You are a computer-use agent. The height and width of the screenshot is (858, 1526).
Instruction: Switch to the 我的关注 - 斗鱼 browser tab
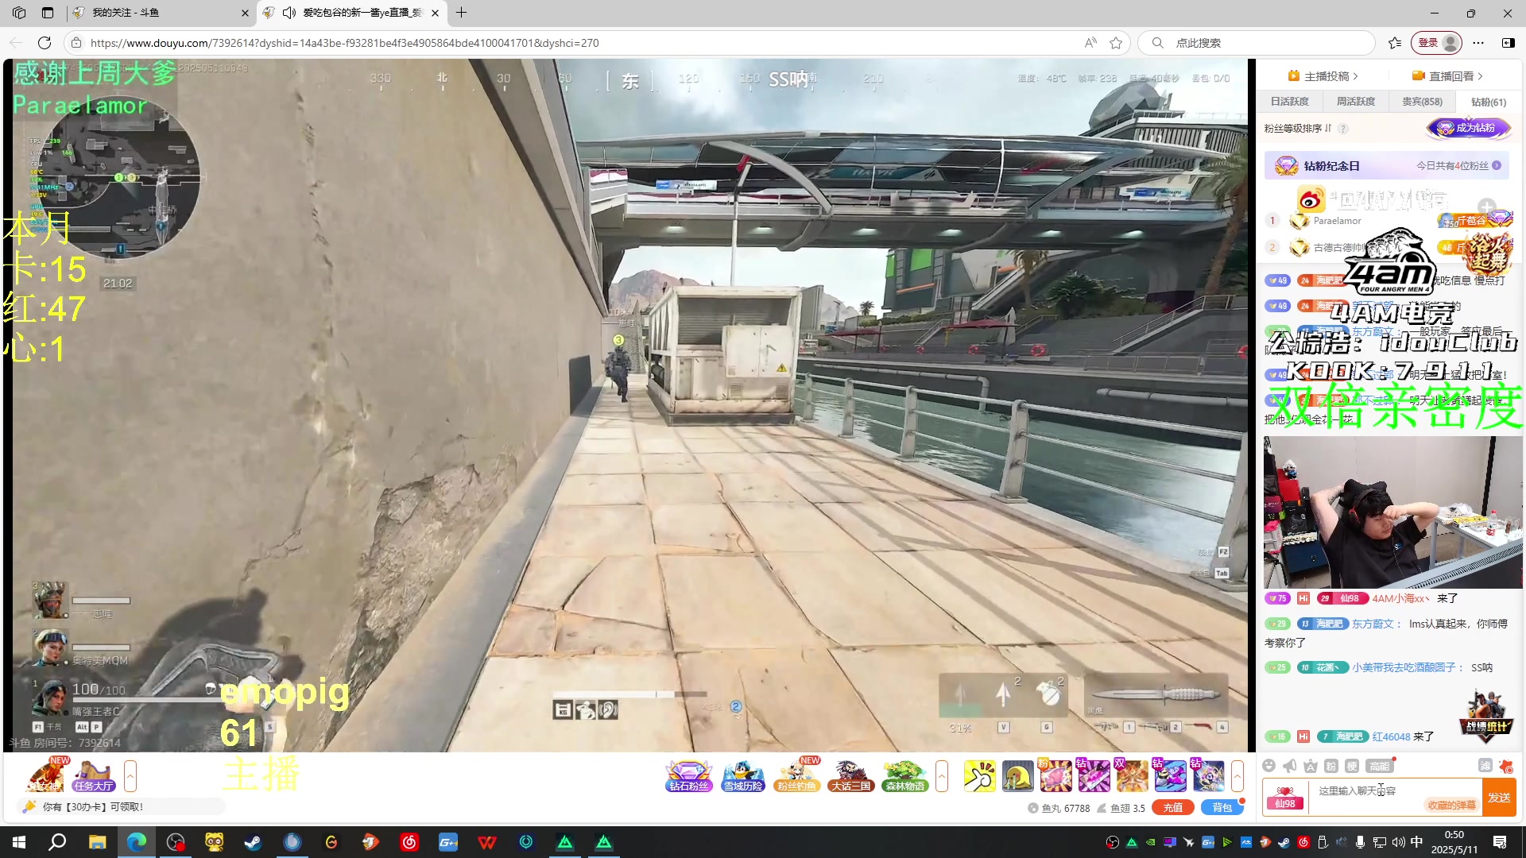coord(159,13)
